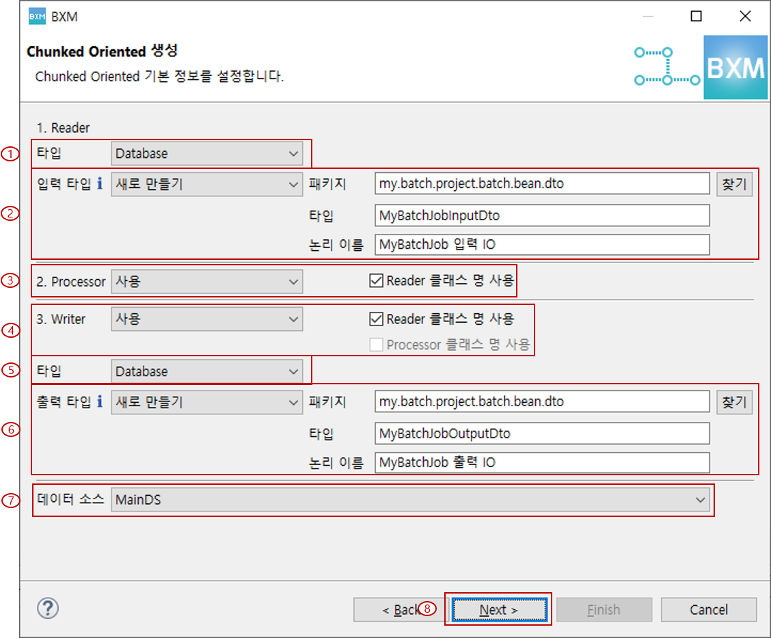
Task: Click the MyBatchJob 입력 IO logical name field
Action: point(542,244)
